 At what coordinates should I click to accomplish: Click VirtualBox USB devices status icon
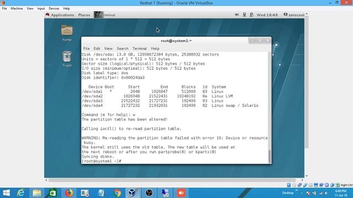305,185
